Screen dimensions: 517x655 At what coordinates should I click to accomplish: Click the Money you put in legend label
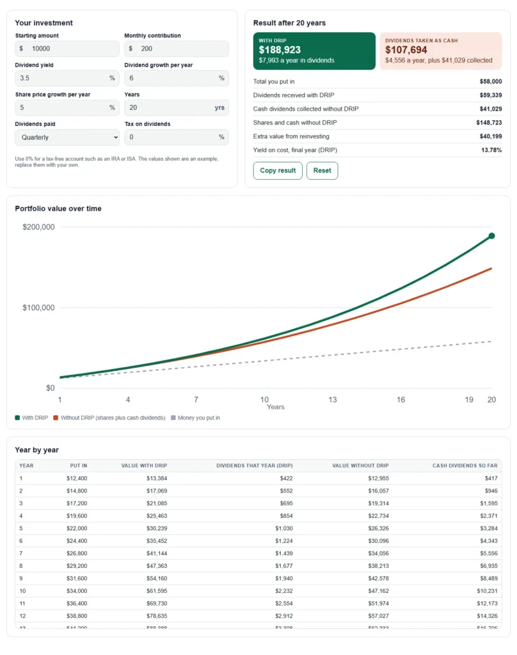199,418
